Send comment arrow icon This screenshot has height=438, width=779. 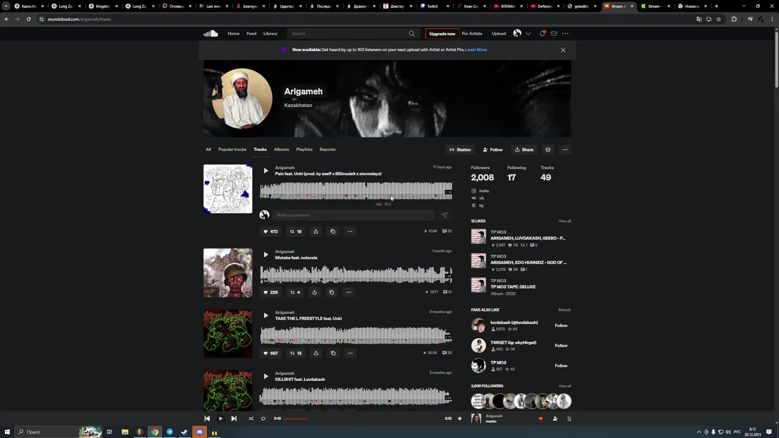pos(444,215)
